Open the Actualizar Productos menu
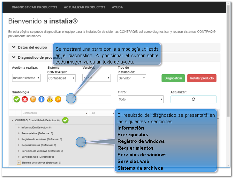 point(85,7)
